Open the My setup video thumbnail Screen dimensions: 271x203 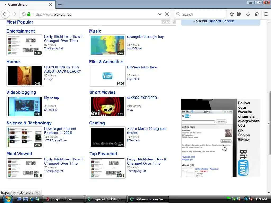[25, 107]
